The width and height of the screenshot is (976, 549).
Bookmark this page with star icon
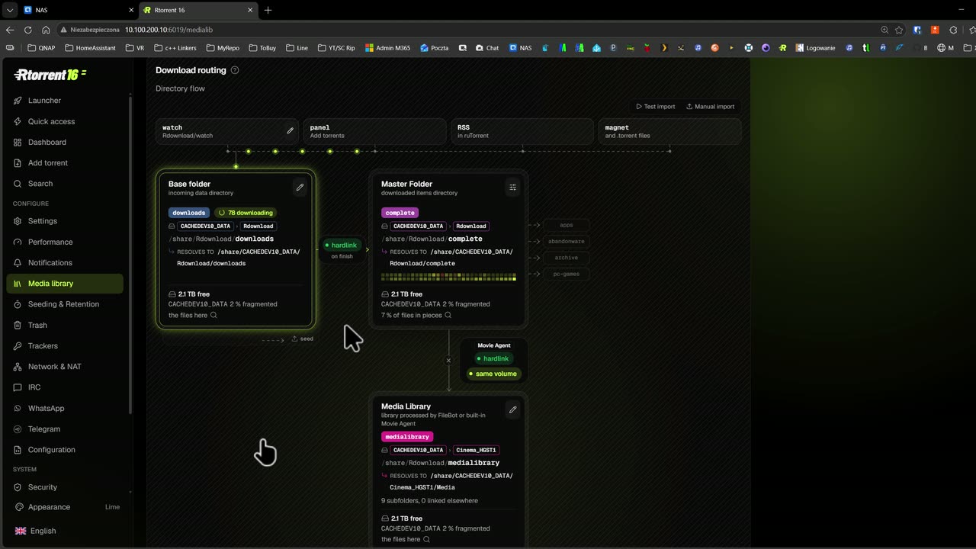[899, 30]
